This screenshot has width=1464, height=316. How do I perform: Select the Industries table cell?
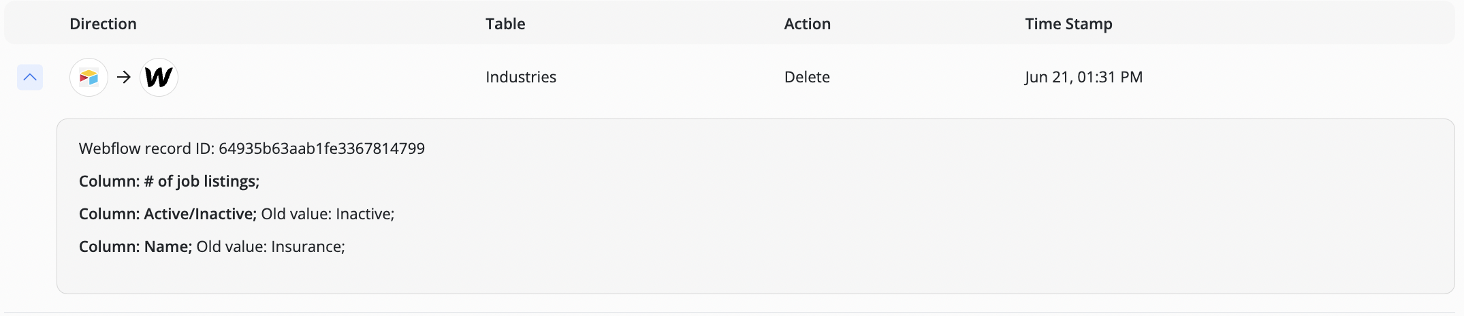point(521,77)
